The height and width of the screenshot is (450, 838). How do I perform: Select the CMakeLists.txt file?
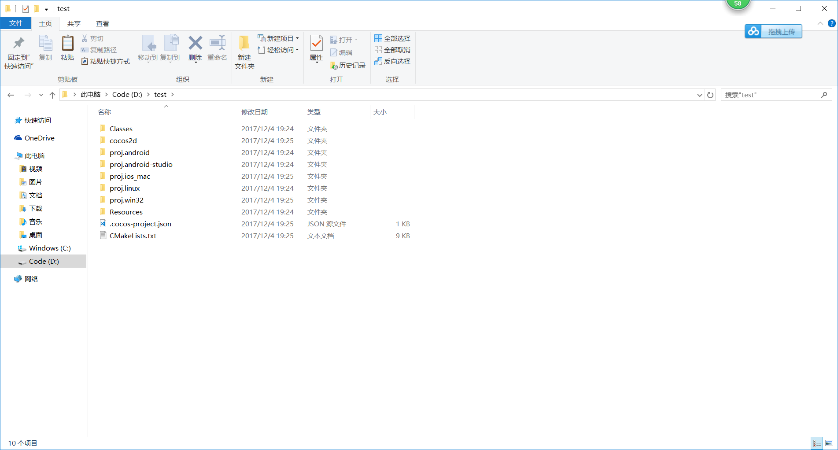point(133,236)
